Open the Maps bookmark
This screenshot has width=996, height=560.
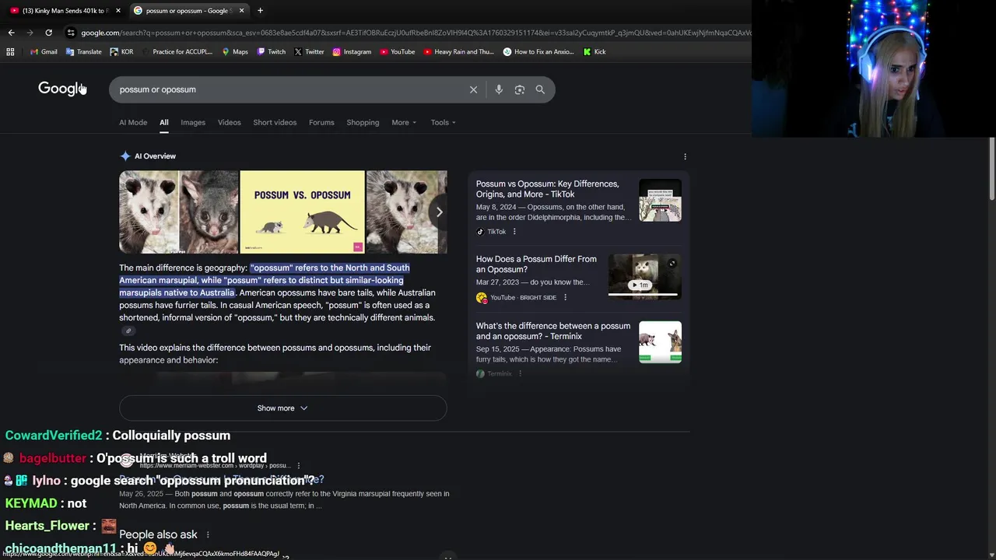click(235, 52)
